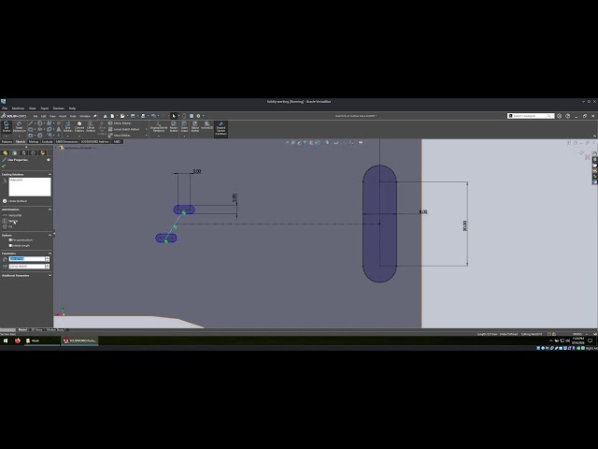
Task: Select the Trim Entities tool
Action: (68, 126)
